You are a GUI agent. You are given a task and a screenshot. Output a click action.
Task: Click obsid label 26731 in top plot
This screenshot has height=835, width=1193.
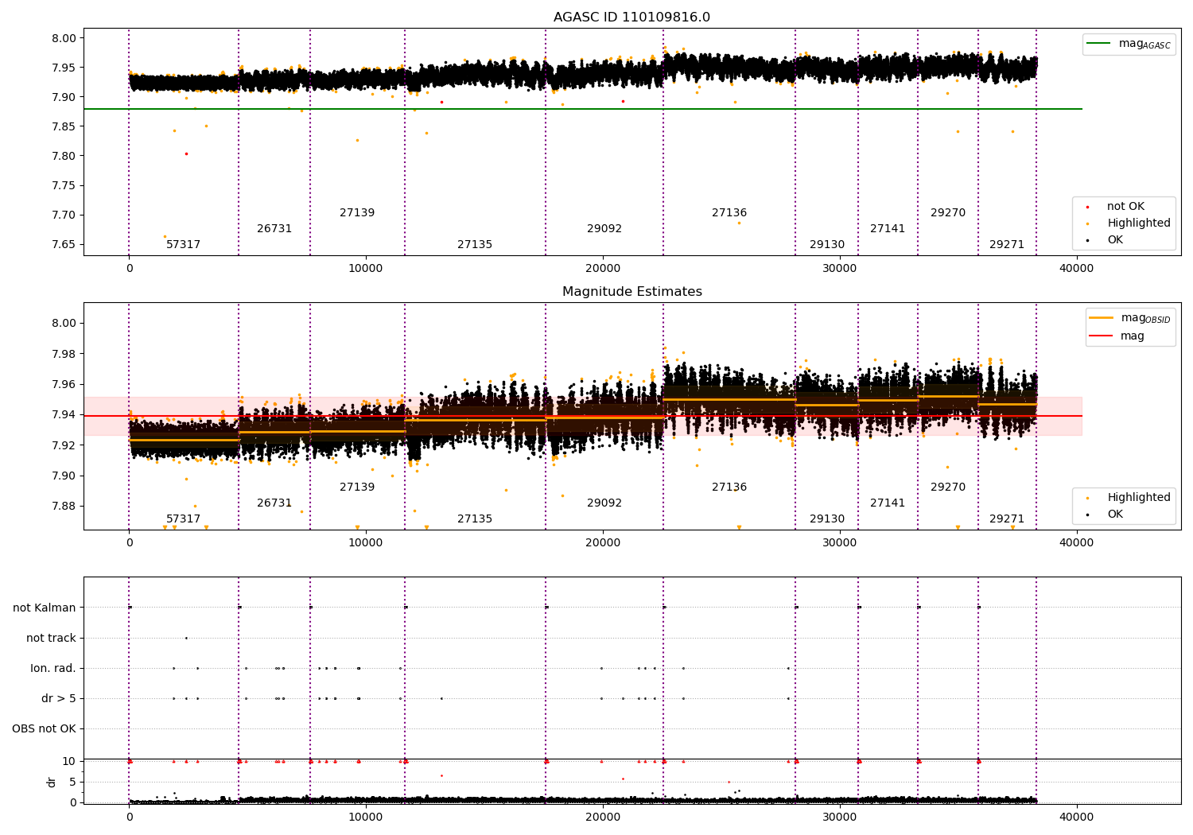click(x=274, y=229)
